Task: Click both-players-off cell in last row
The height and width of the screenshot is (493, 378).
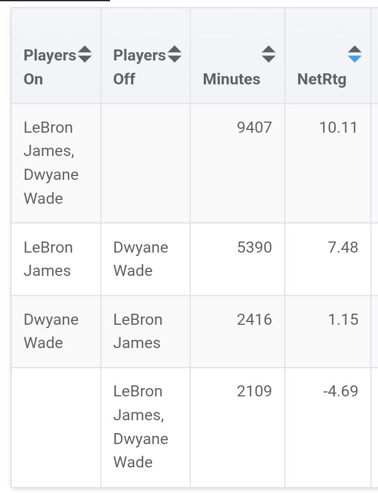Action: click(x=140, y=426)
